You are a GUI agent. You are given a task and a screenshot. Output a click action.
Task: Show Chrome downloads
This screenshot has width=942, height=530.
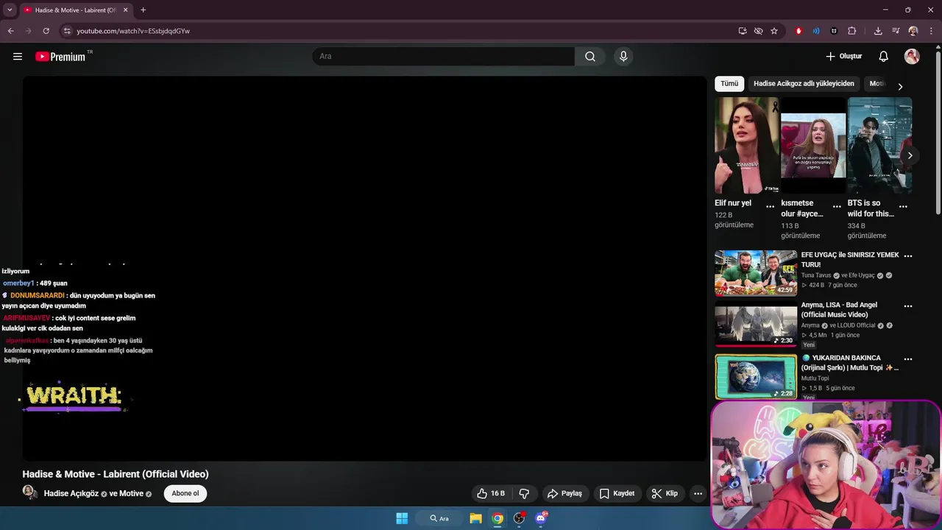878,31
